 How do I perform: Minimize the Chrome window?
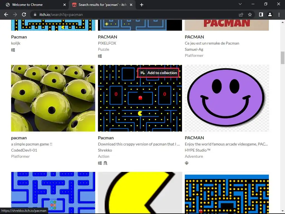(x=253, y=4)
